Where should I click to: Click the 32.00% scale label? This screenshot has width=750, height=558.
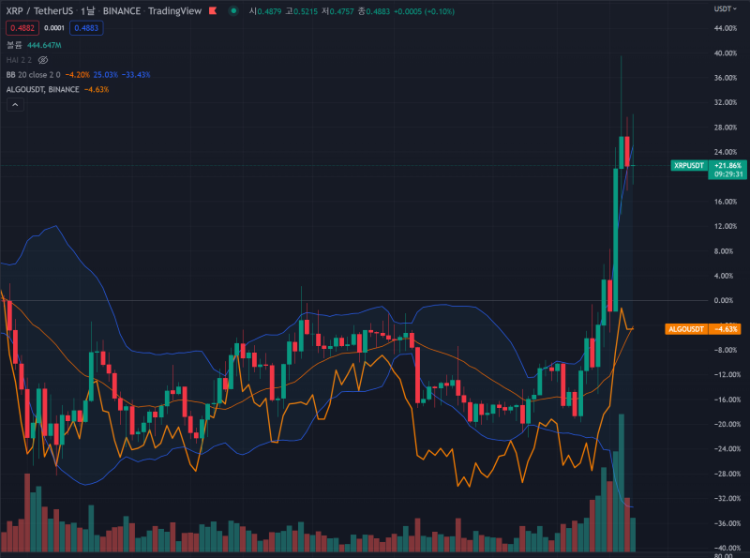tap(725, 102)
